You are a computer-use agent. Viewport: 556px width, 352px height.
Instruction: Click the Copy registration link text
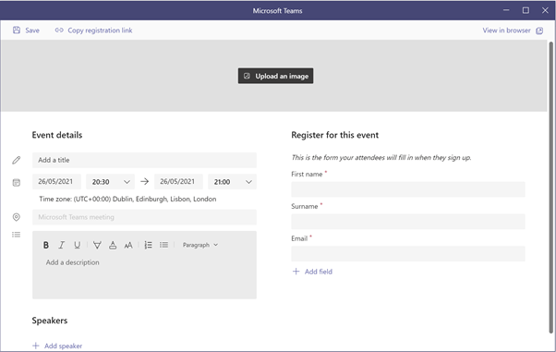[100, 30]
